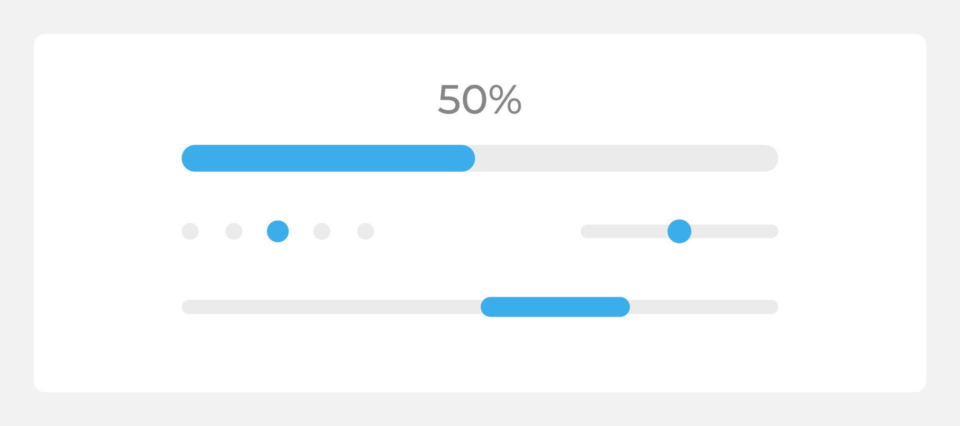This screenshot has width=960, height=426.
Task: Click the small slider's blue circular thumb
Action: [x=679, y=231]
